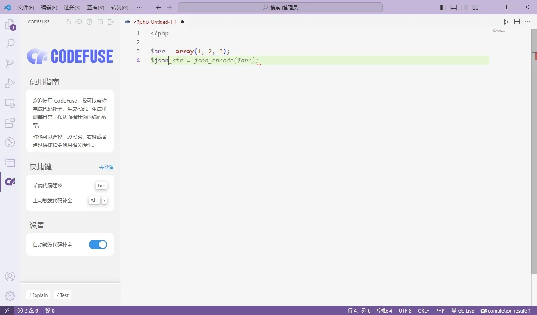
Task: Toggle Secondary Side Bar visibility
Action: pyautogui.click(x=464, y=7)
